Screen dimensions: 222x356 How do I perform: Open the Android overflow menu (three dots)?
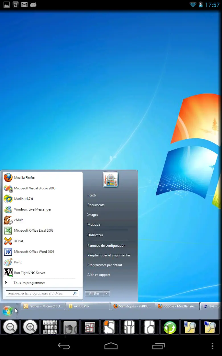pos(212,346)
